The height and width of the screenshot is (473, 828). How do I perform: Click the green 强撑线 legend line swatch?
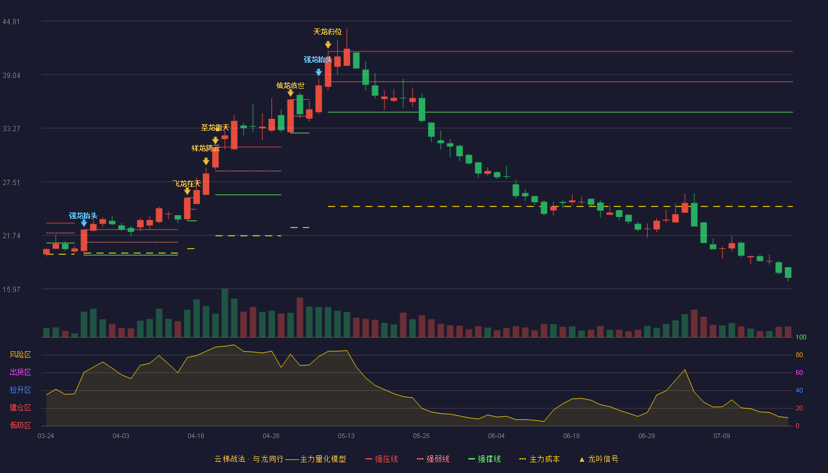tap(471, 459)
